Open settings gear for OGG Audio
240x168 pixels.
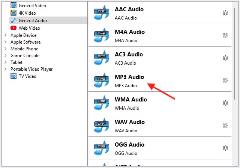225,148
